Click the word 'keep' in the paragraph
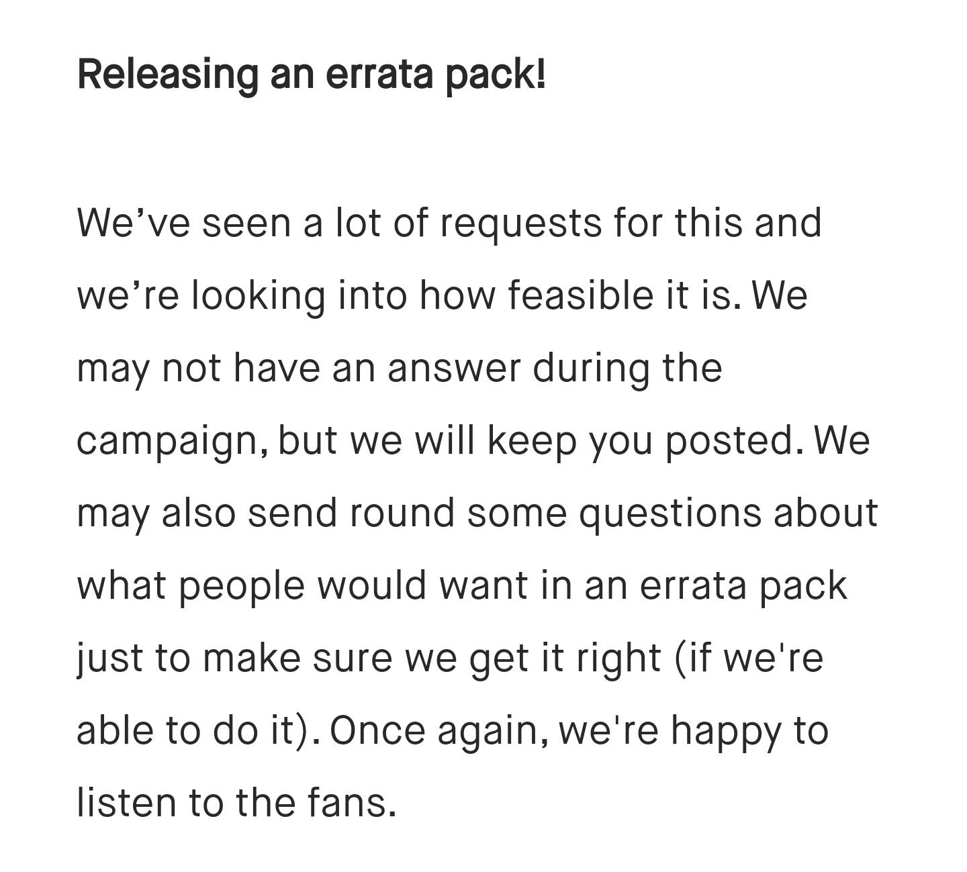 [532, 441]
